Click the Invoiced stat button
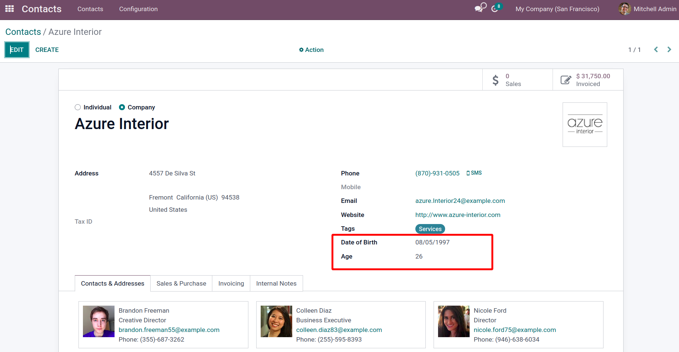The height and width of the screenshot is (352, 679). pos(588,80)
